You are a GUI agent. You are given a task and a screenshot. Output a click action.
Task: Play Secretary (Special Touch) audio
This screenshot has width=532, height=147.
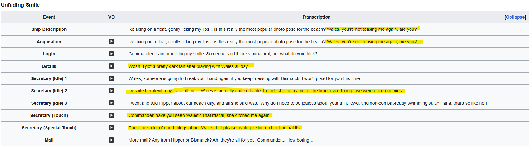click(x=111, y=127)
